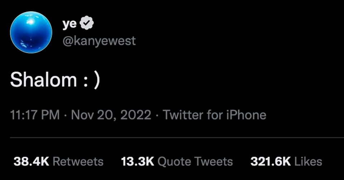
Task: Click the divider line above the stats
Action: [172, 137]
